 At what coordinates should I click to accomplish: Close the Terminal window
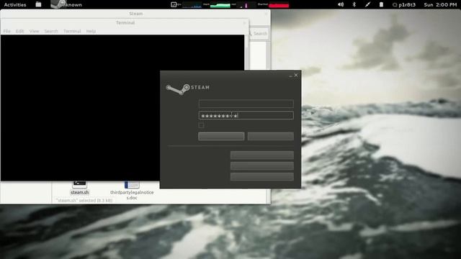point(244,23)
